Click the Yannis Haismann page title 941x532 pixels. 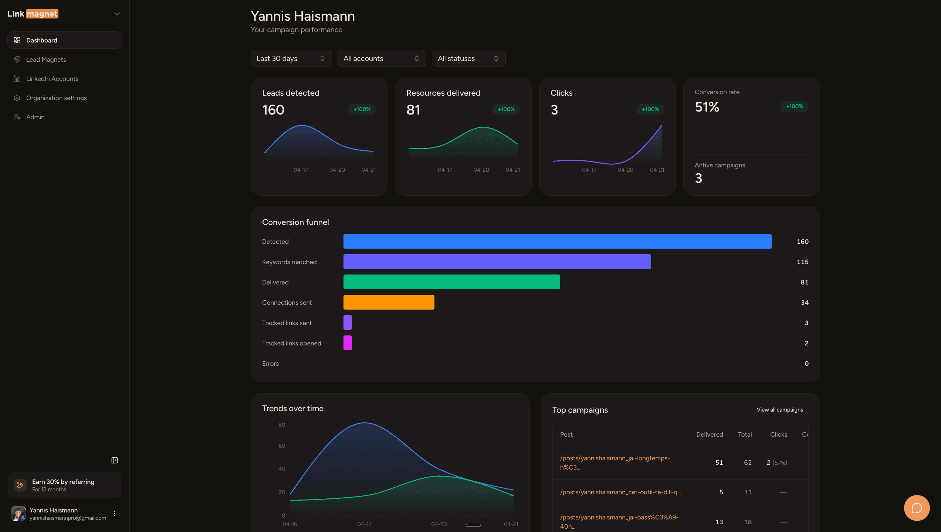pos(302,16)
